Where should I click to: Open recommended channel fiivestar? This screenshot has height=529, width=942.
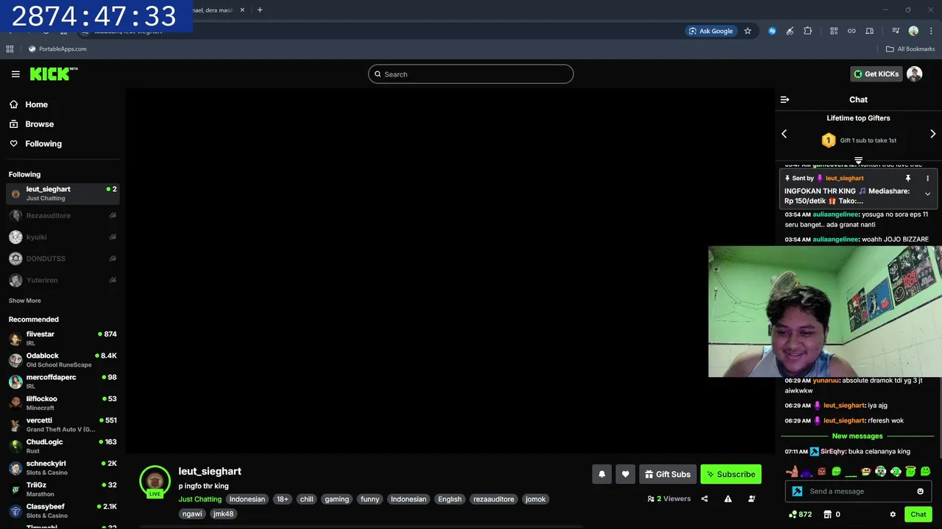(63, 339)
